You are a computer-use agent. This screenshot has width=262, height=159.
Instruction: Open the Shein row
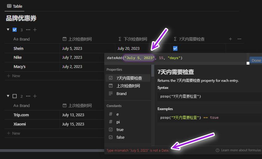click(18, 49)
